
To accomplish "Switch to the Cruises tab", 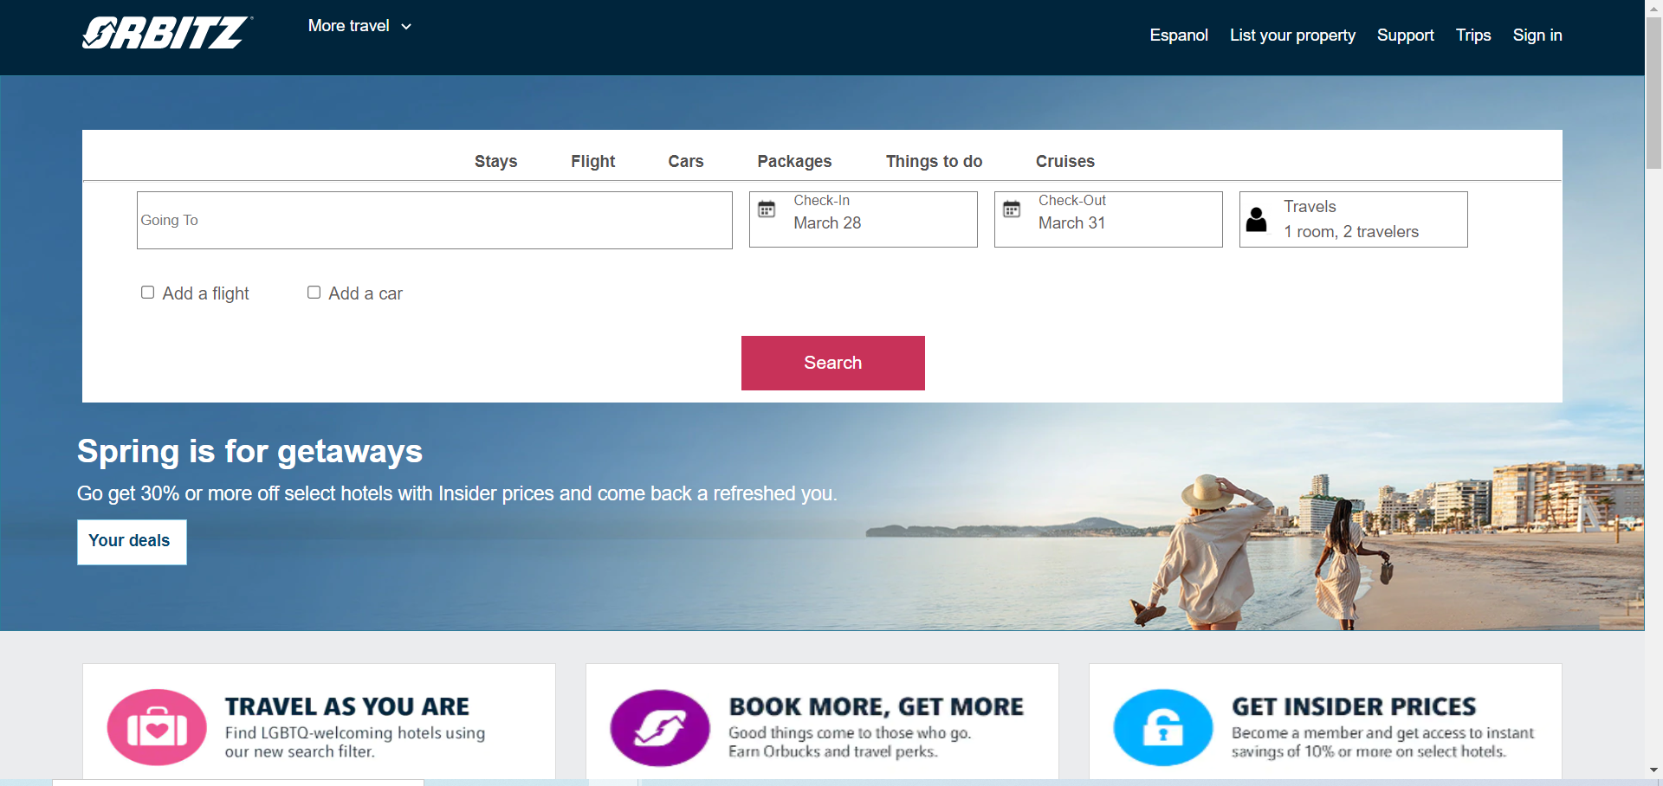I will [x=1065, y=161].
